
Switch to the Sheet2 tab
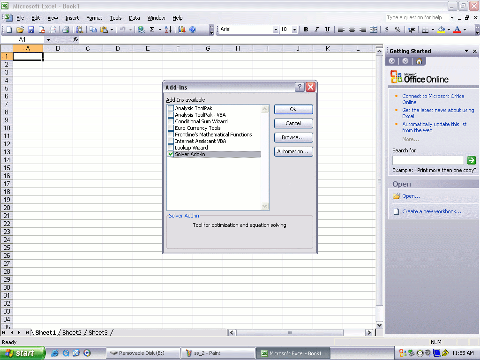pos(72,332)
